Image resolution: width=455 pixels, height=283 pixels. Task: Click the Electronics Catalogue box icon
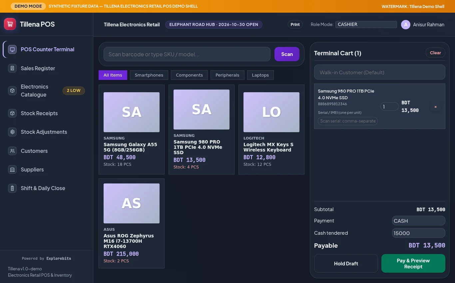12,91
